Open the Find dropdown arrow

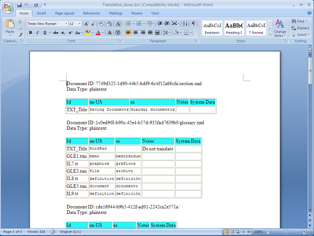point(306,21)
